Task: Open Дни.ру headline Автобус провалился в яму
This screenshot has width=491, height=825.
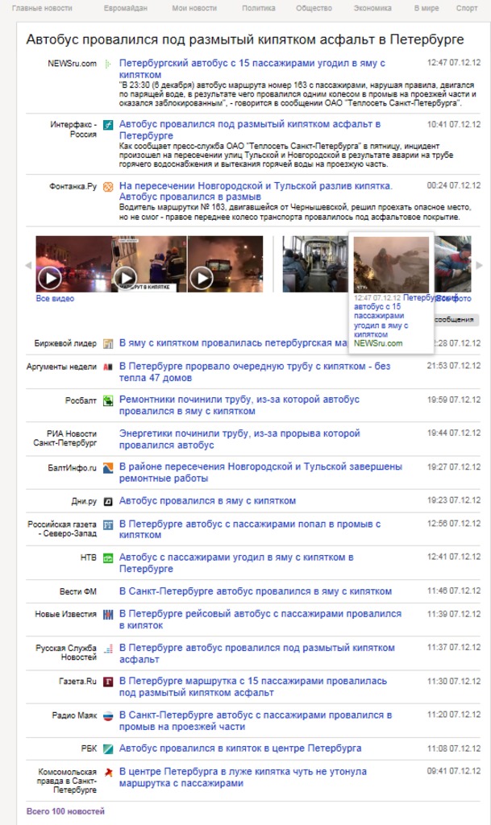Action: click(x=207, y=501)
